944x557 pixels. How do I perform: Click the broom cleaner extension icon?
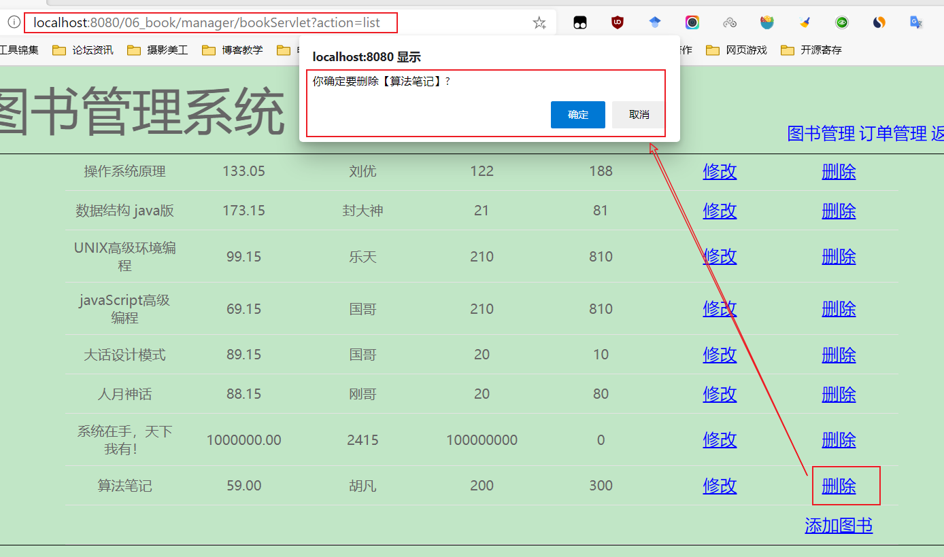tap(805, 22)
